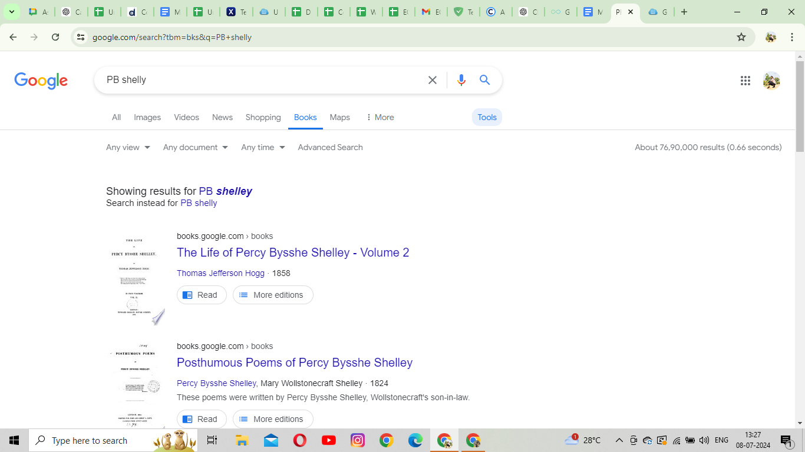The width and height of the screenshot is (805, 452).
Task: Show More editions of Posthumous Poems
Action: [273, 419]
